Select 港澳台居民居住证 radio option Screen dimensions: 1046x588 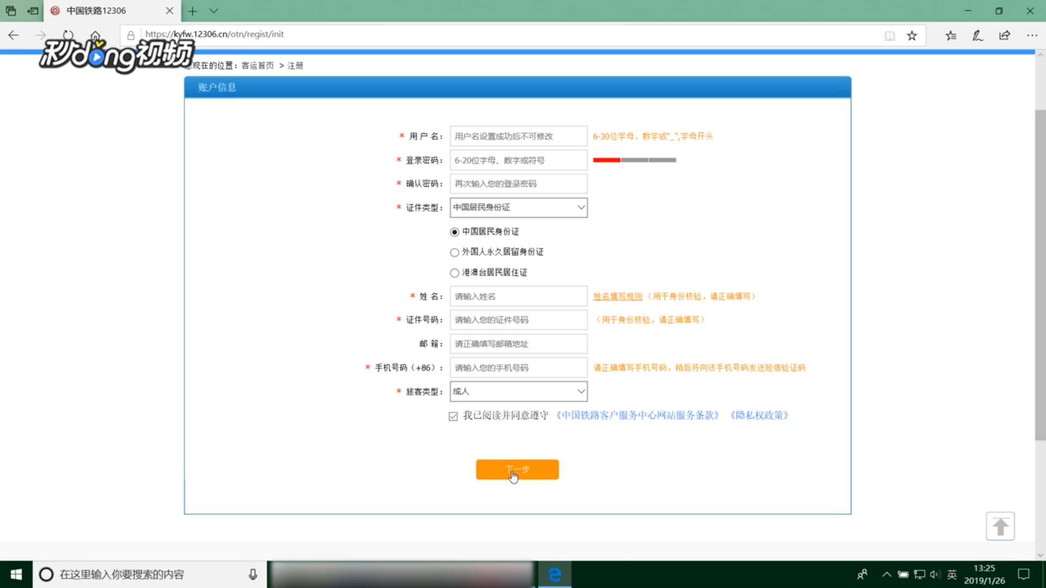(x=454, y=273)
